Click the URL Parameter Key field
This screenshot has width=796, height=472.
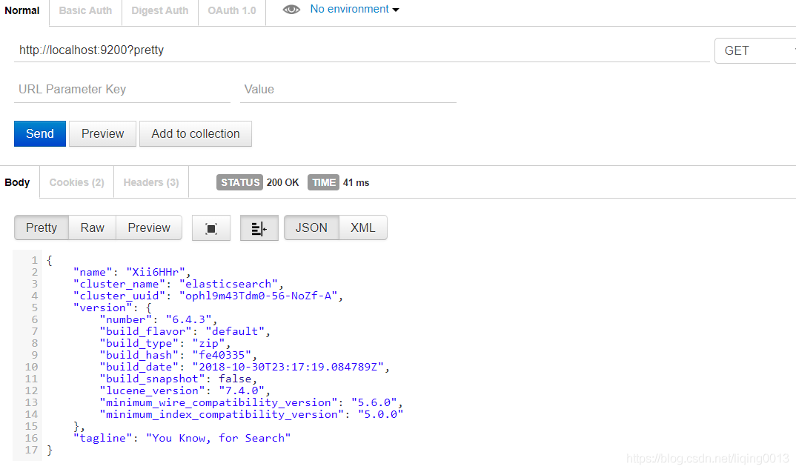click(122, 90)
